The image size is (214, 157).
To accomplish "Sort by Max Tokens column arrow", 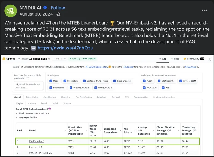I will (x=135, y=131).
